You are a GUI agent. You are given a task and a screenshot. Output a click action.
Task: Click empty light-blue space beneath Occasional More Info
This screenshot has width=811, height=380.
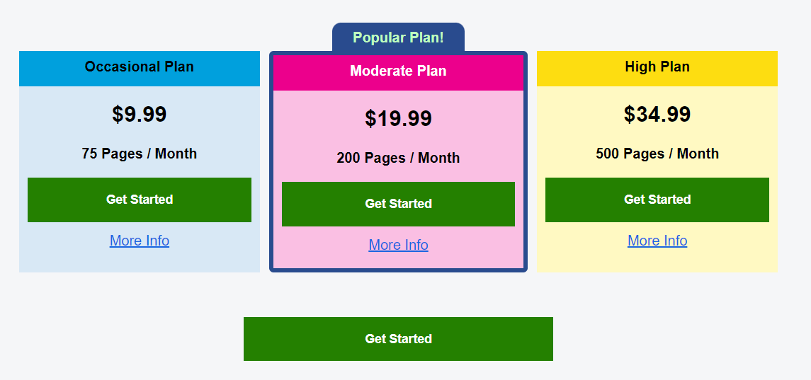click(x=140, y=261)
